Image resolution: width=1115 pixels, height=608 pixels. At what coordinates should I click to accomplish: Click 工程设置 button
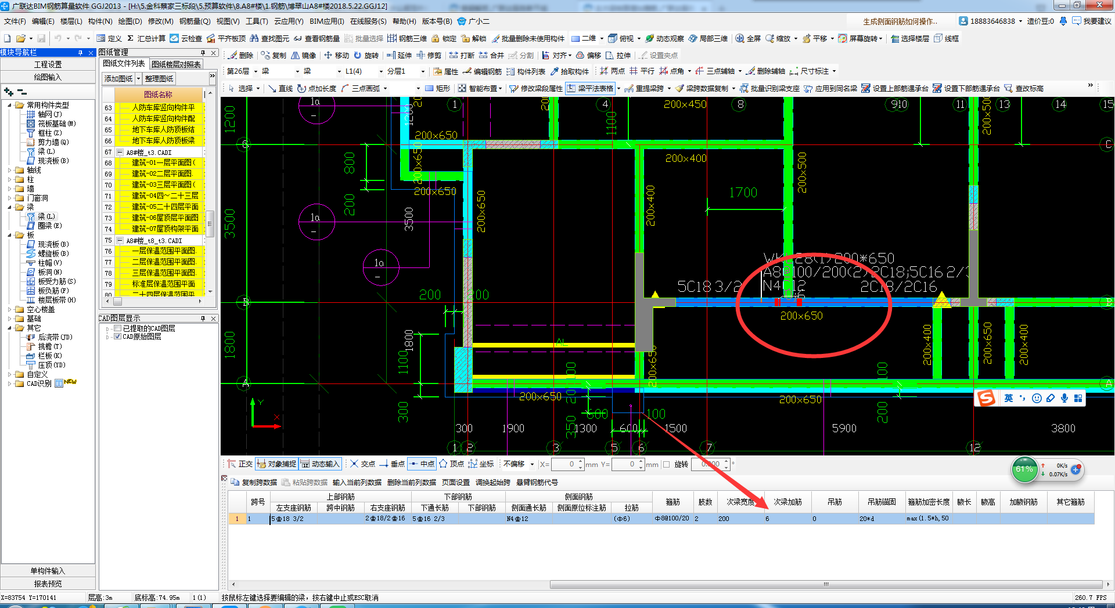(x=48, y=64)
